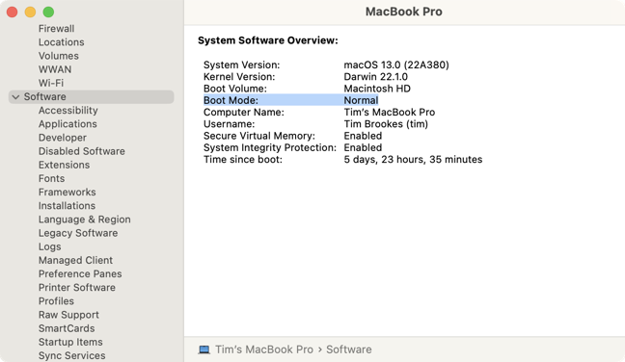Open Disabled Software entry
The image size is (625, 362).
[82, 151]
